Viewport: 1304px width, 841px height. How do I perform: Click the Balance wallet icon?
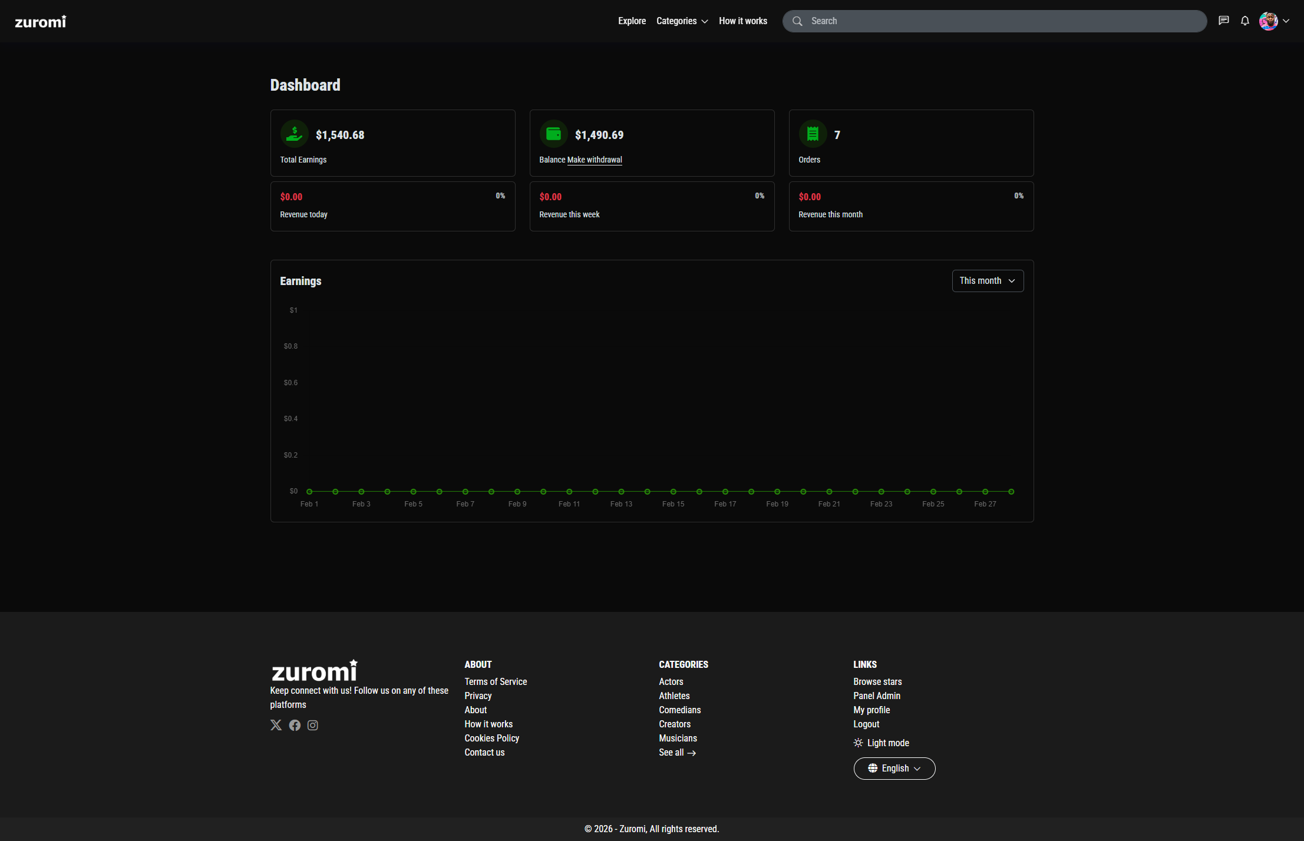[553, 134]
